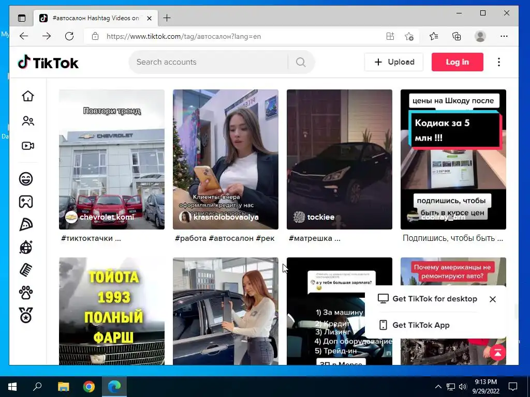Open the volume speaker tray icon

tap(463, 387)
